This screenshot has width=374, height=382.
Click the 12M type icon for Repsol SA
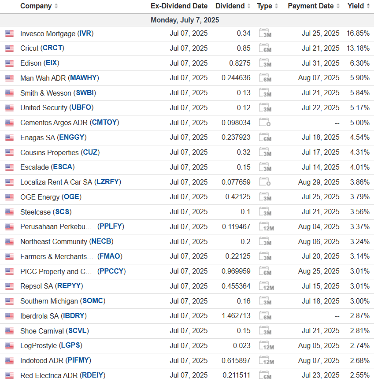tap(267, 286)
